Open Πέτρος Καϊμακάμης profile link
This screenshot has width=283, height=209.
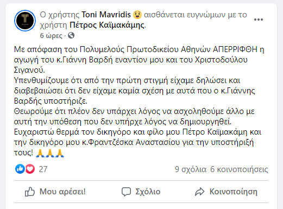coord(107,25)
